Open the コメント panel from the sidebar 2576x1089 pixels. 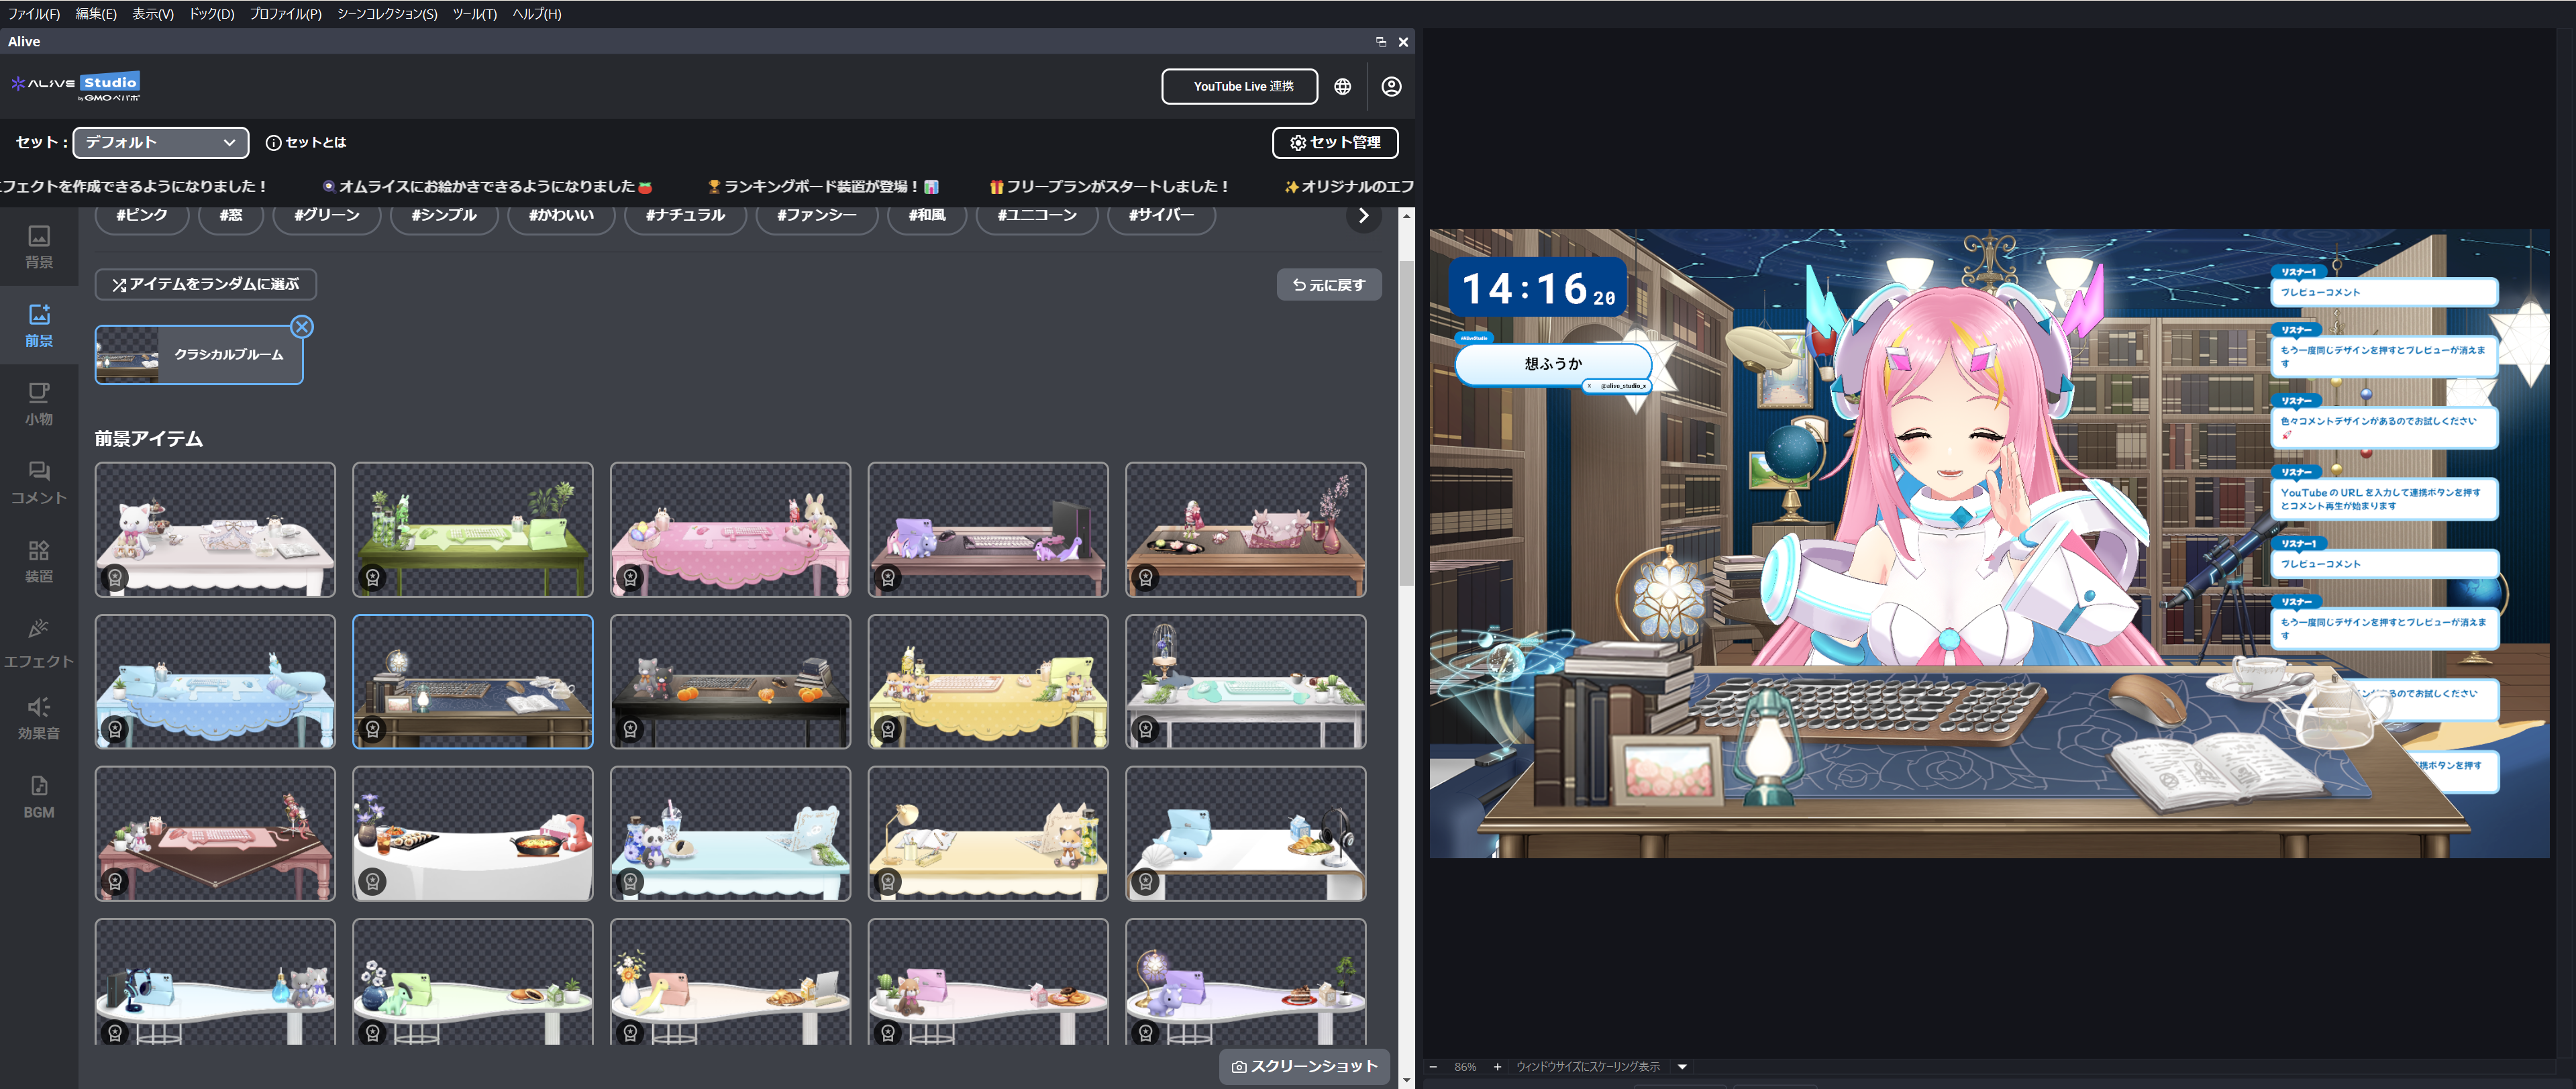point(39,483)
